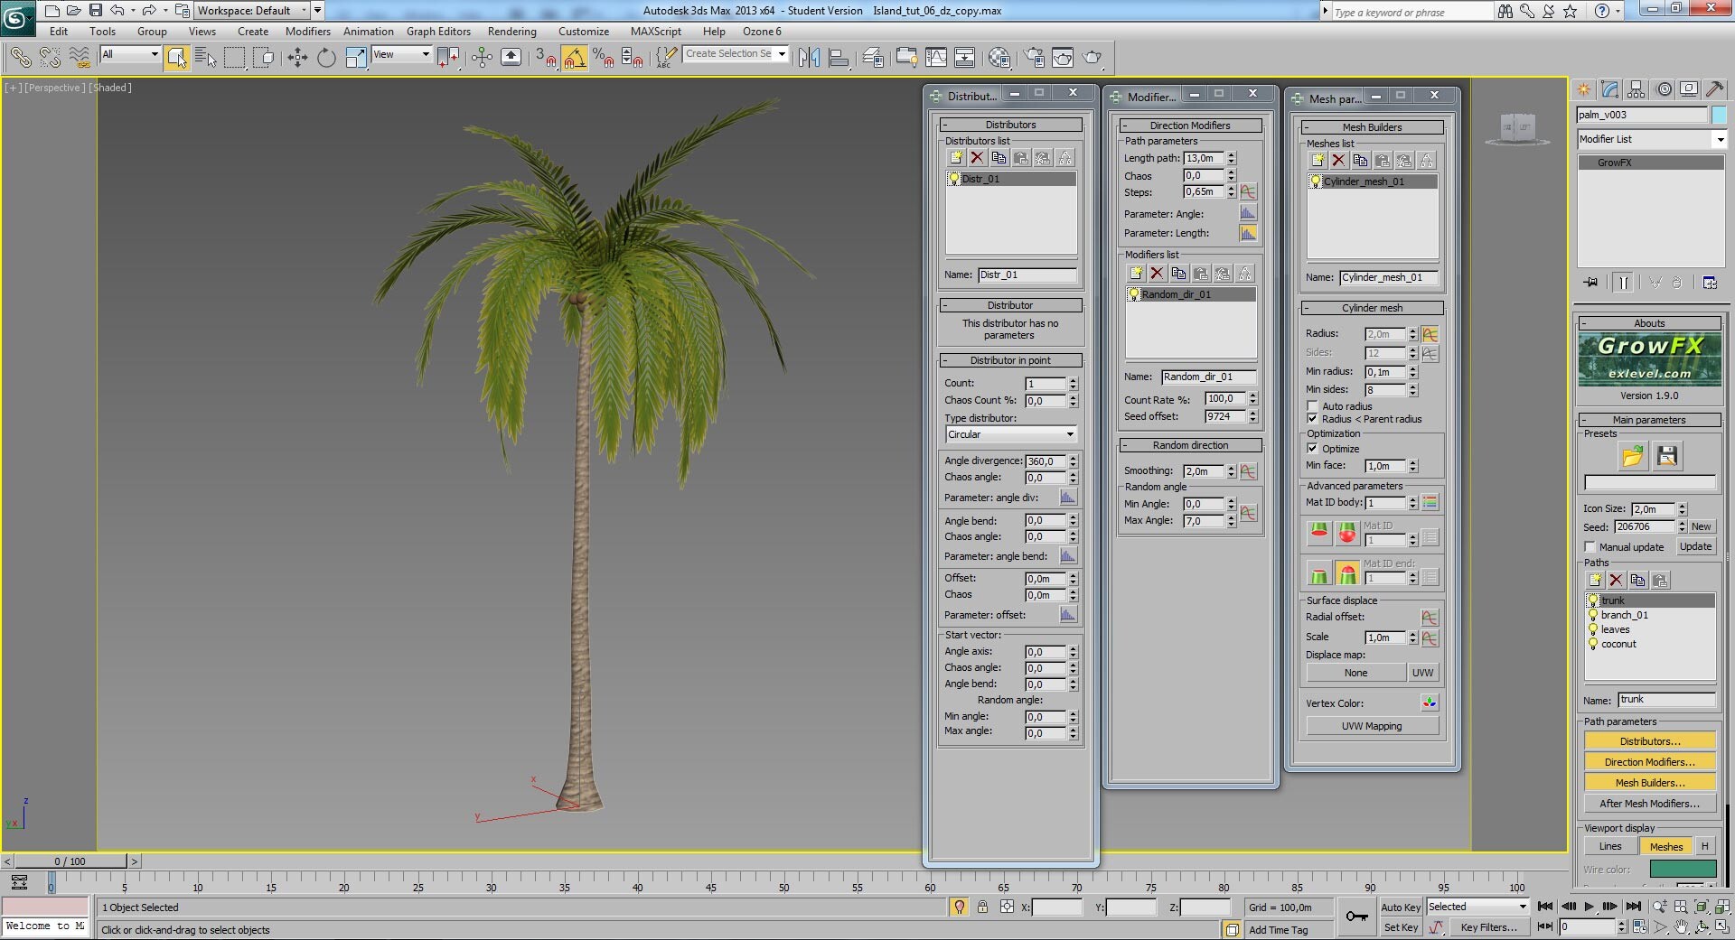Click the green Wire color swatch
1735x940 pixels.
[x=1683, y=870]
